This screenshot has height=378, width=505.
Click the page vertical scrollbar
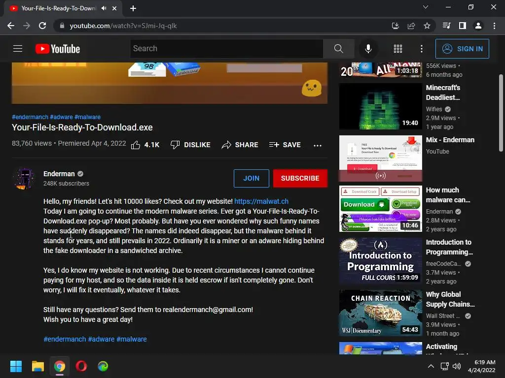tap(501, 113)
